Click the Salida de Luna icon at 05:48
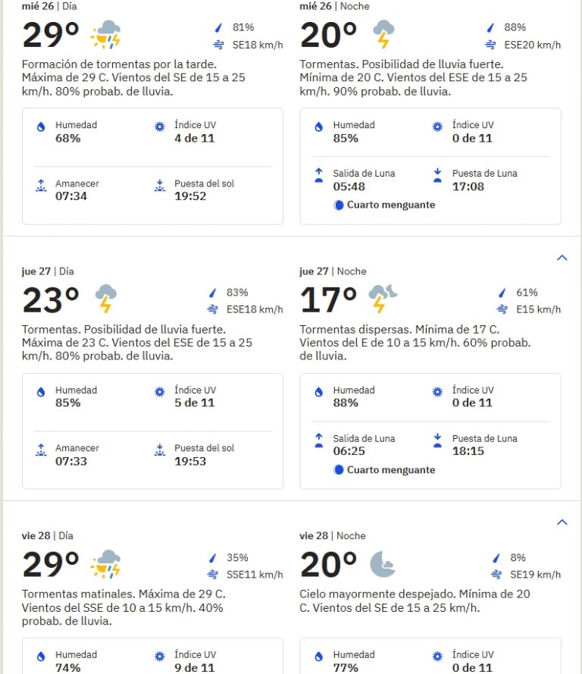This screenshot has width=582, height=674. click(x=319, y=176)
